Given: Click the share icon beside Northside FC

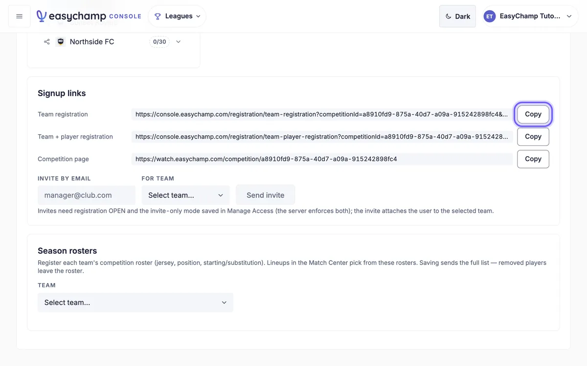Looking at the screenshot, I should 47,41.
